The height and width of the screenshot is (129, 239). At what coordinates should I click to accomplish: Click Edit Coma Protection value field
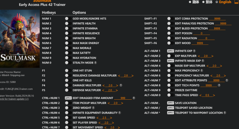coord(217,19)
